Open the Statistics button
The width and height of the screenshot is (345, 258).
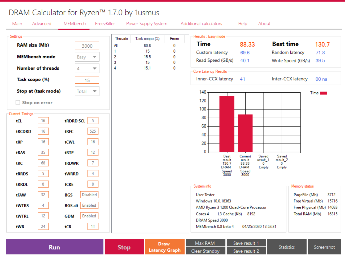[287, 247]
